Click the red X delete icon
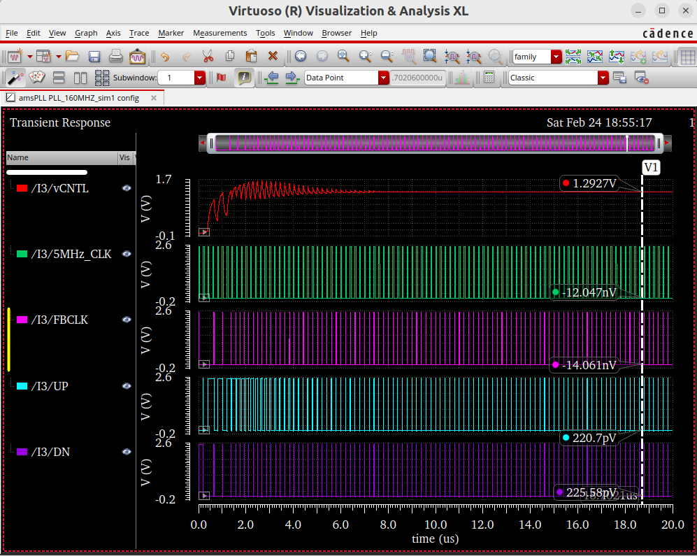Viewport: 697px width, 556px height. pos(273,57)
